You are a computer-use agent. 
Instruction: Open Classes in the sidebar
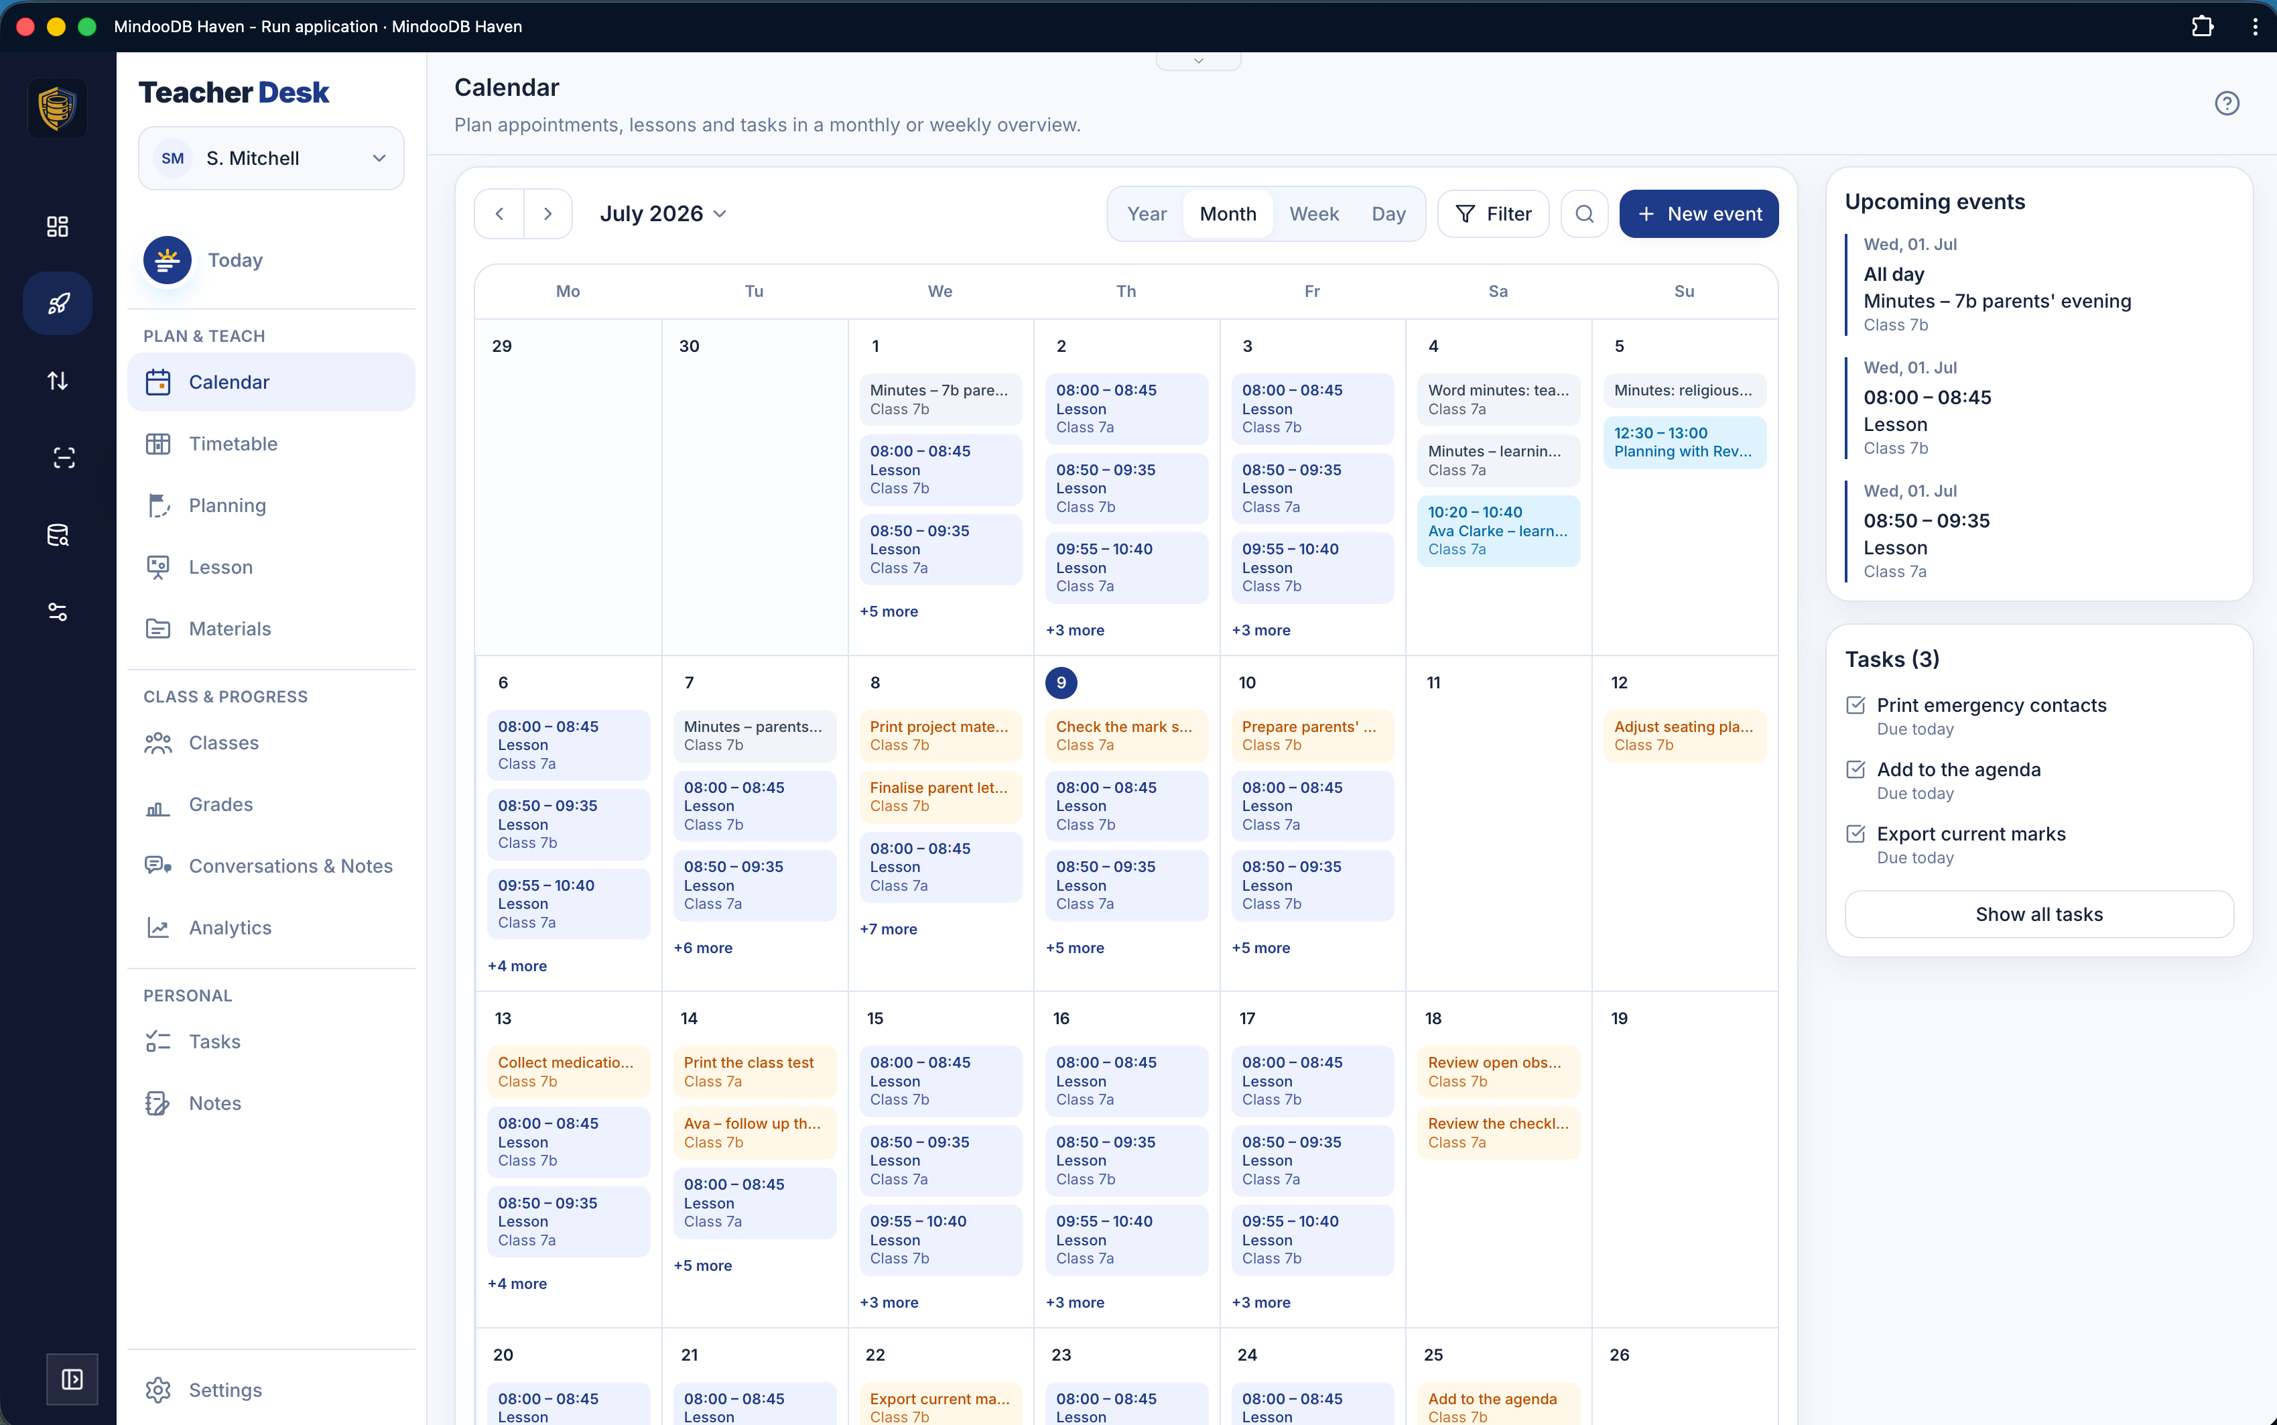271,743
